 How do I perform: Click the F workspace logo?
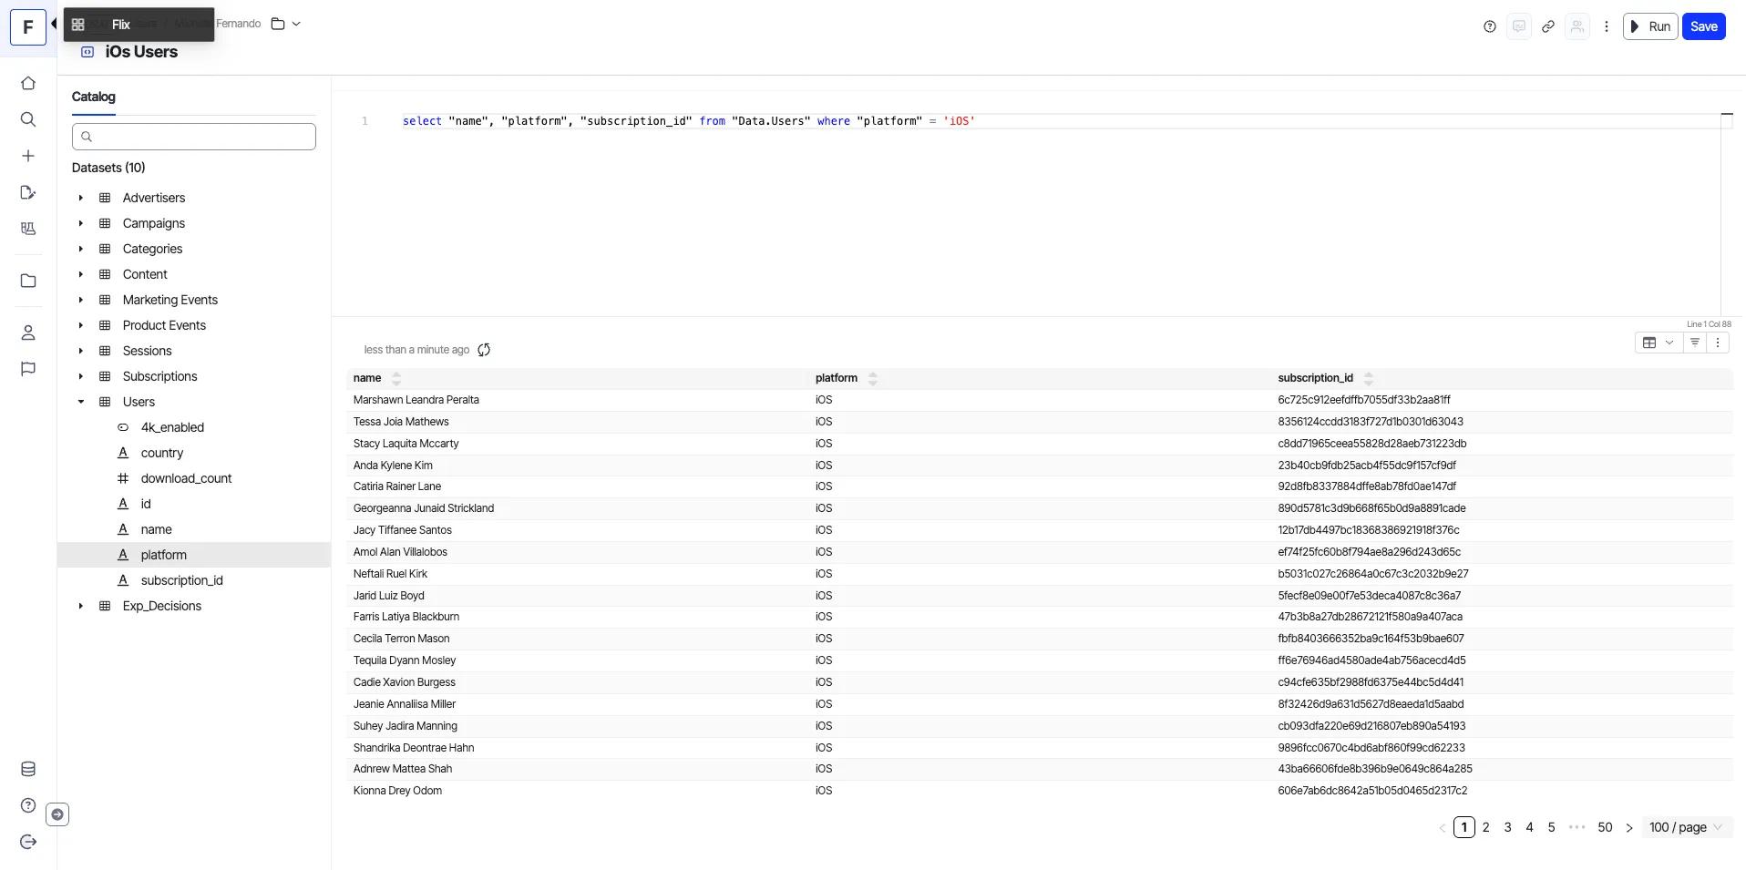coord(28,27)
